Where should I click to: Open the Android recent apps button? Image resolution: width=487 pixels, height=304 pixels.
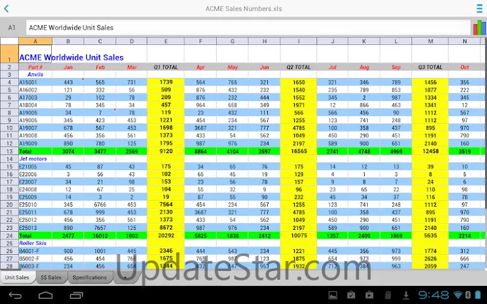point(76,295)
